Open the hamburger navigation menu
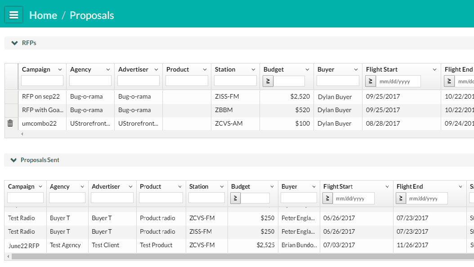The width and height of the screenshot is (474, 267). pyautogui.click(x=13, y=15)
